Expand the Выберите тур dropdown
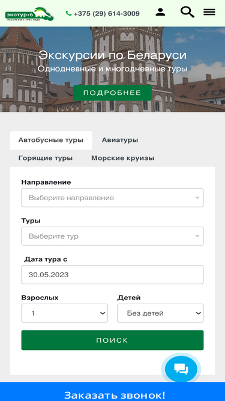 pyautogui.click(x=113, y=236)
